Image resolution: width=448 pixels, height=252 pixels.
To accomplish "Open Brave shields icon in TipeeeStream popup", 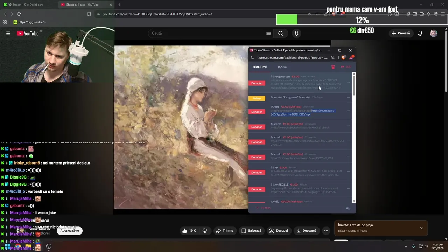I will tap(343, 58).
